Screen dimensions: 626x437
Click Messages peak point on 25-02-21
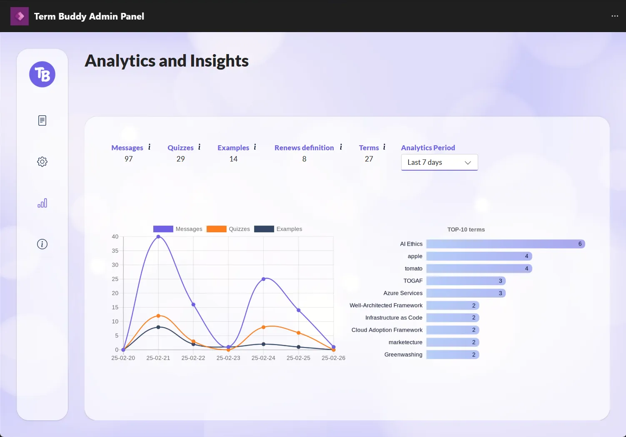[158, 236]
